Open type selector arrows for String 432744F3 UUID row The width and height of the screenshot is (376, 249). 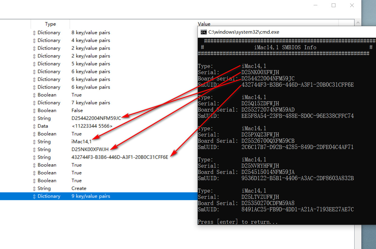(x=34, y=157)
